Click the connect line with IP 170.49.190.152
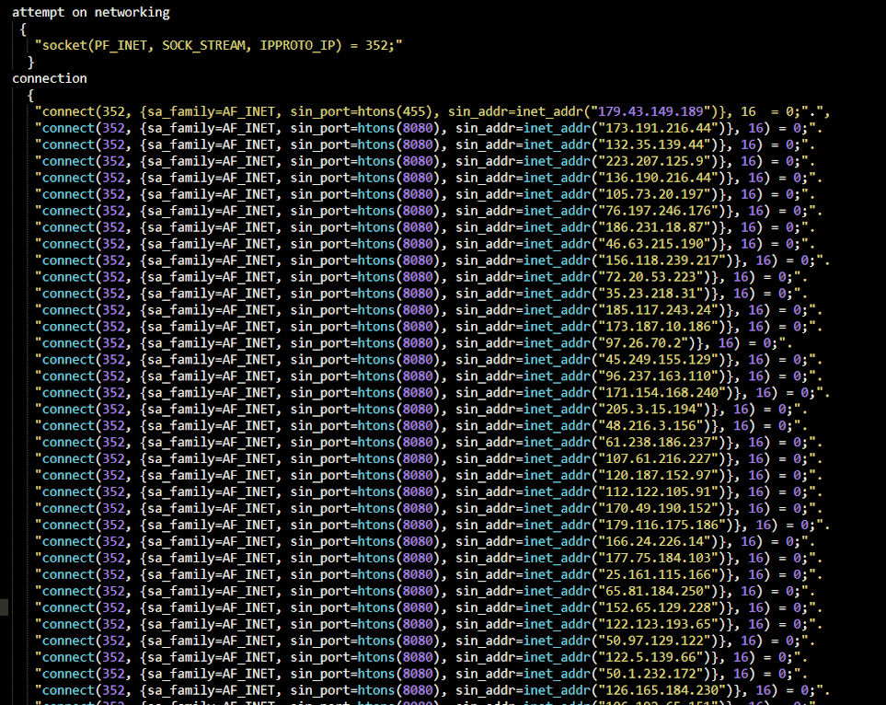 point(429,508)
